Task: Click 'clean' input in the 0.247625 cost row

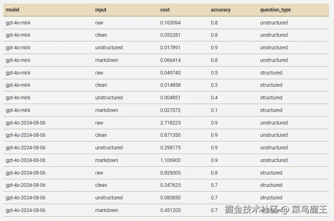Action: (x=101, y=185)
